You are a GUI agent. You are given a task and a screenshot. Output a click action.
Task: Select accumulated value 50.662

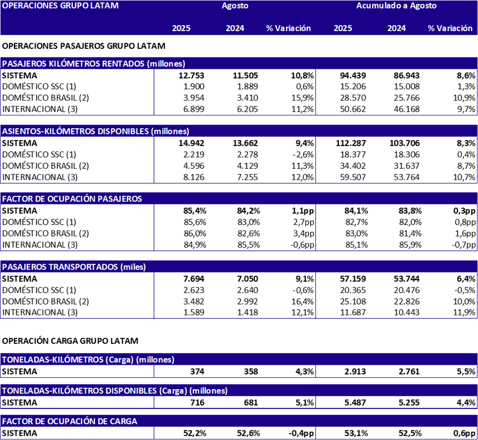click(353, 109)
